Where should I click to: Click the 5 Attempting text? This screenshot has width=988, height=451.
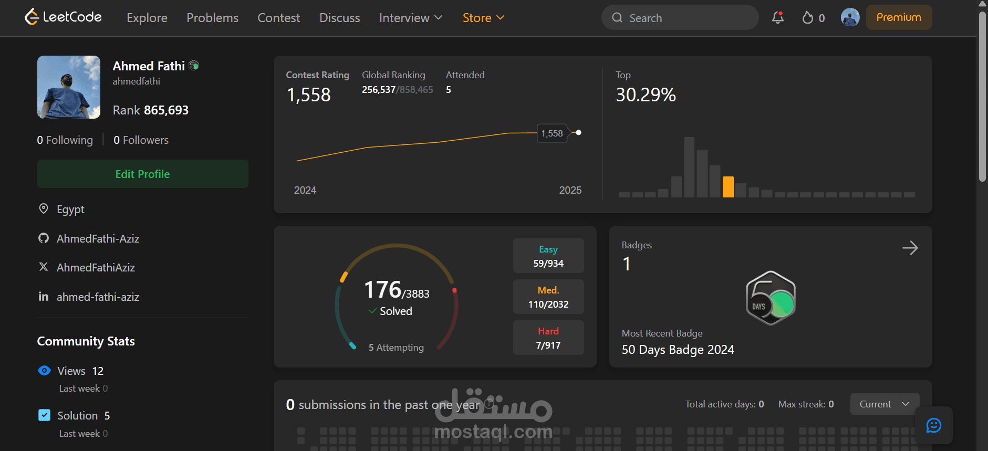396,348
